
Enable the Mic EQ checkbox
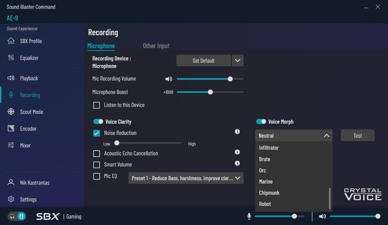point(97,176)
